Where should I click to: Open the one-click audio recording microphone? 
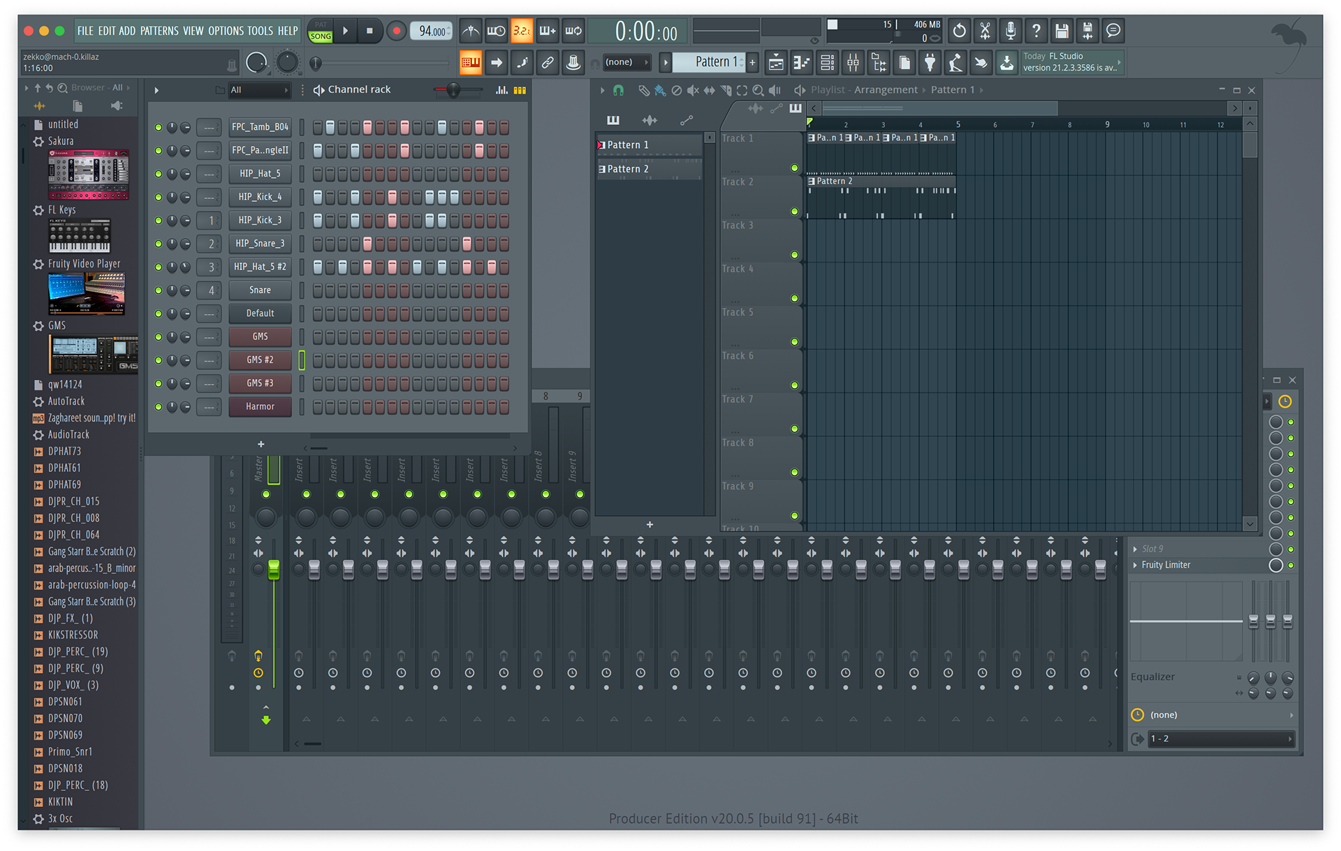[x=1011, y=31]
